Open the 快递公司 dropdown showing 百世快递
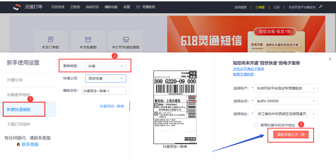This screenshot has width=336, height=159. pyautogui.click(x=105, y=78)
